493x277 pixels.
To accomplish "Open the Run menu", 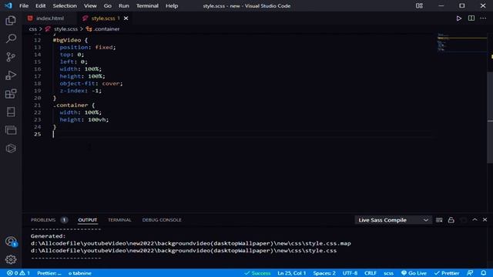I will point(124,5).
